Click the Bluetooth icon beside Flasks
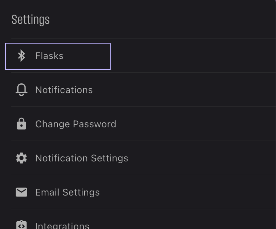 [x=21, y=56]
